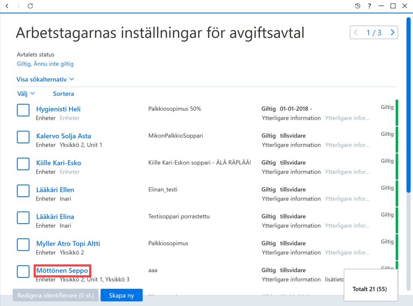The height and width of the screenshot is (306, 413).
Task: Open the Möttönen Seppo employee link
Action: (x=62, y=270)
